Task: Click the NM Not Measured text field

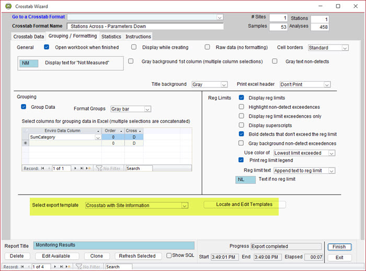Action: pos(29,63)
